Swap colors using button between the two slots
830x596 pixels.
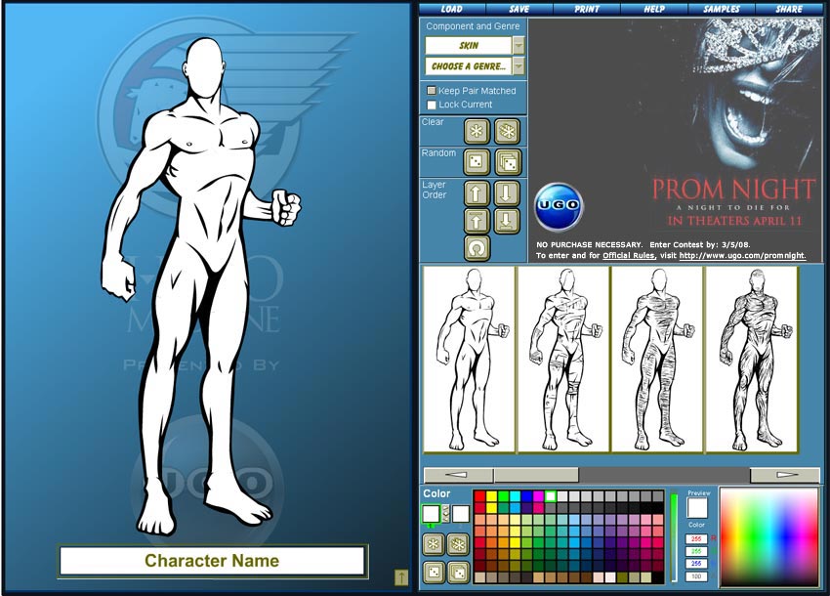(445, 513)
